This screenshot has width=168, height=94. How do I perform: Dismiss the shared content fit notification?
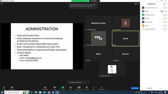click(x=97, y=4)
